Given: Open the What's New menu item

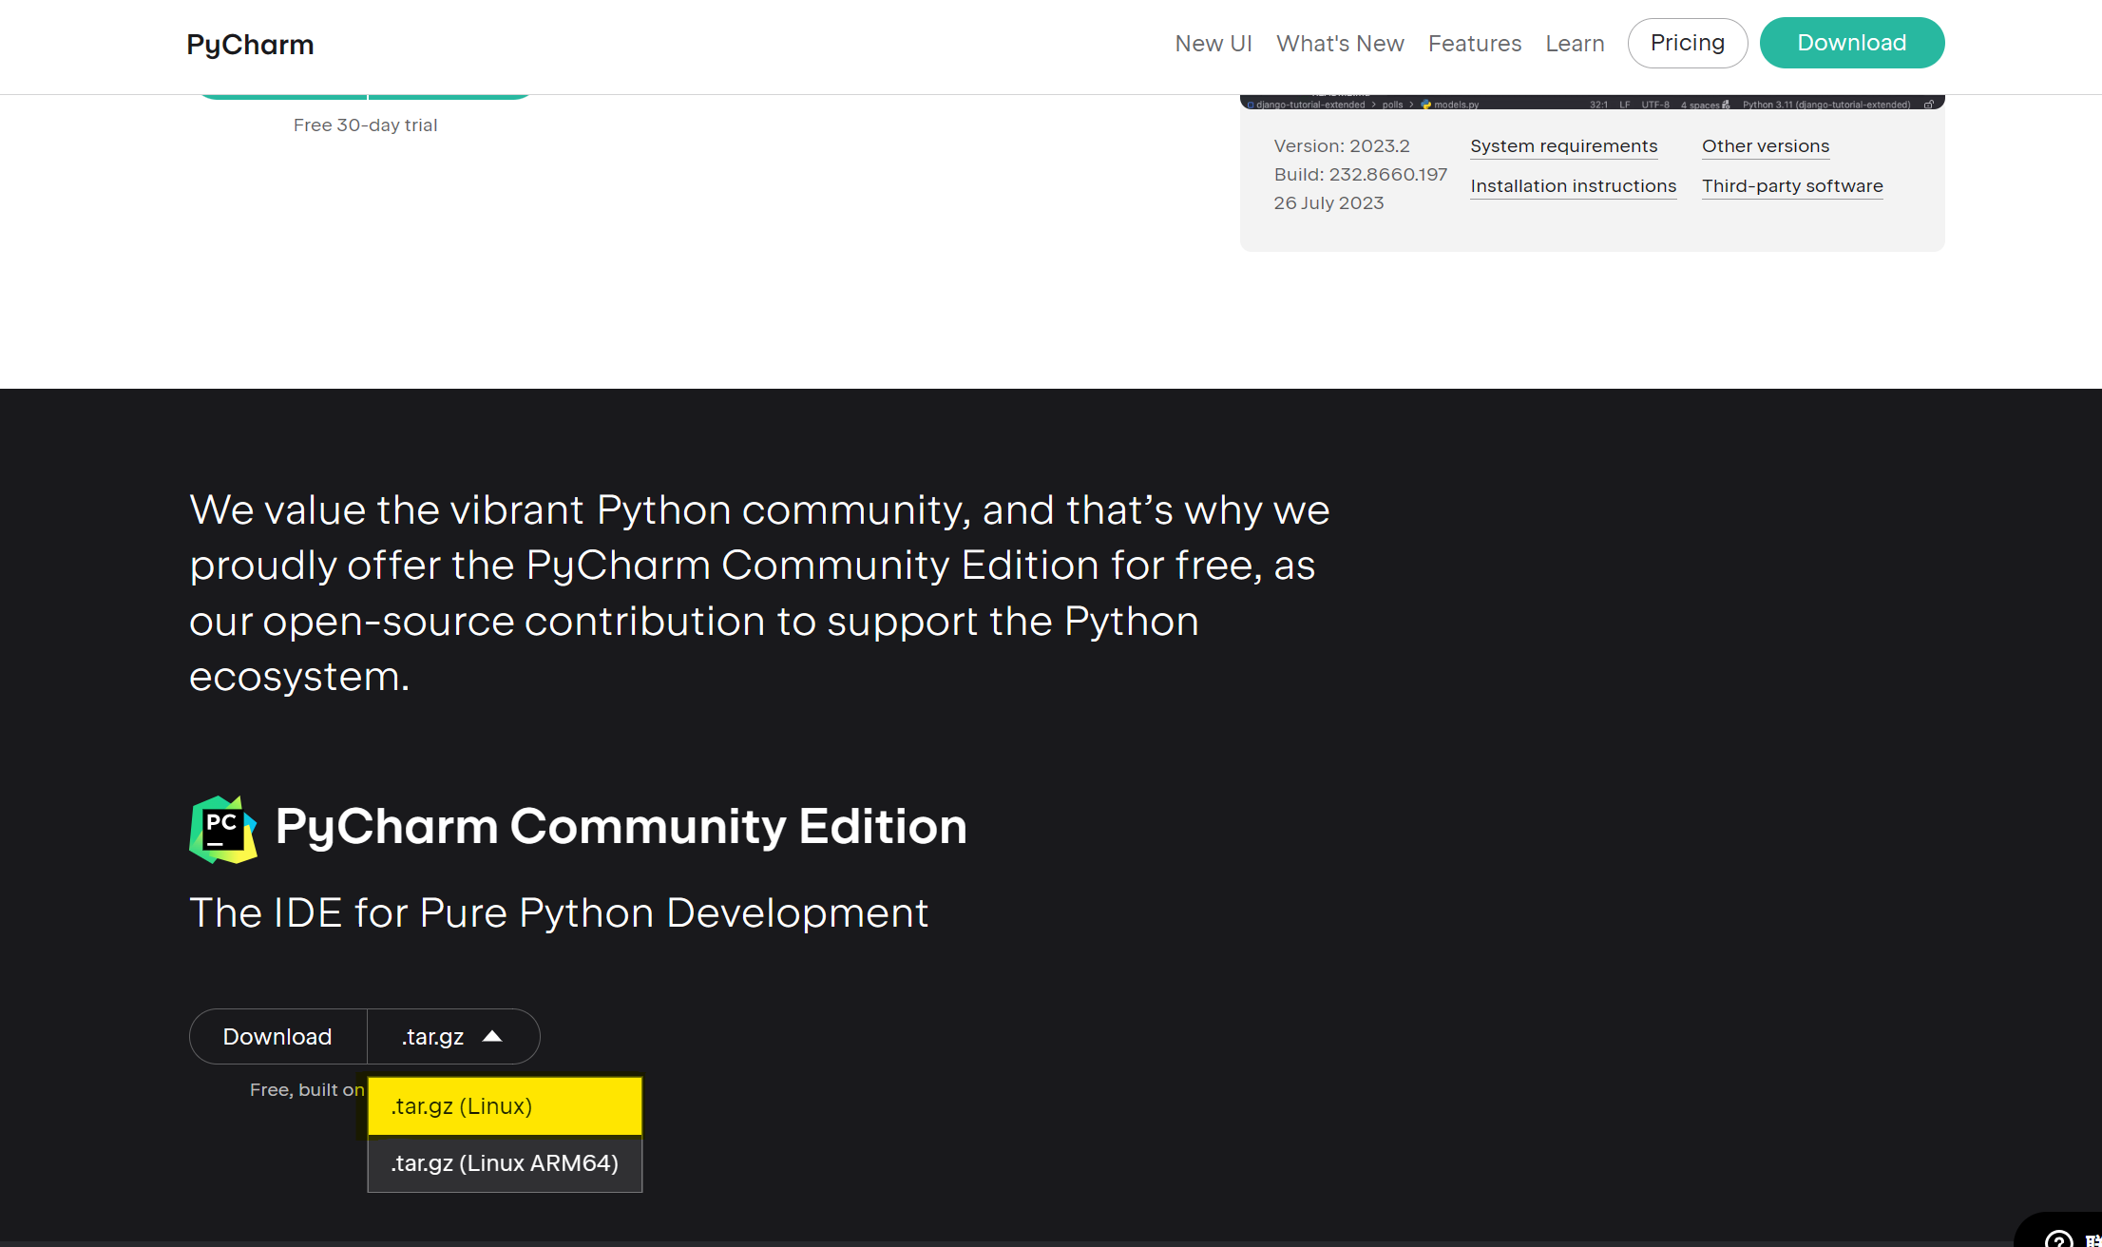Looking at the screenshot, I should [1341, 44].
